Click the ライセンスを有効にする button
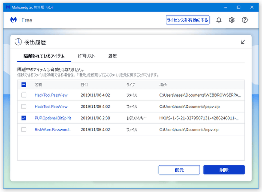 [188, 20]
